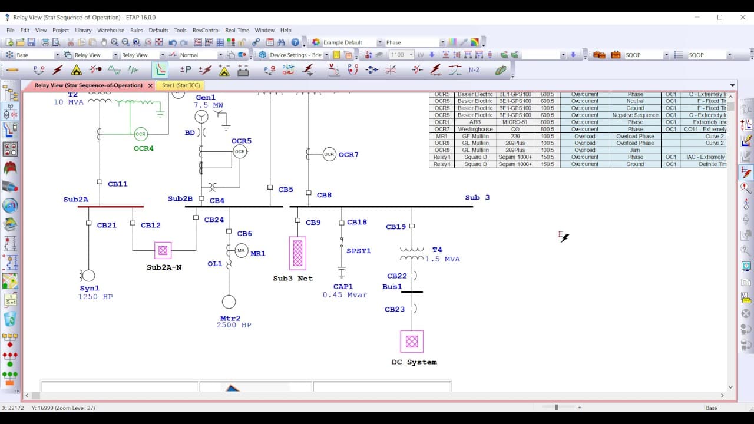Switch to the Star1 (Star TCC) tab

(181, 85)
